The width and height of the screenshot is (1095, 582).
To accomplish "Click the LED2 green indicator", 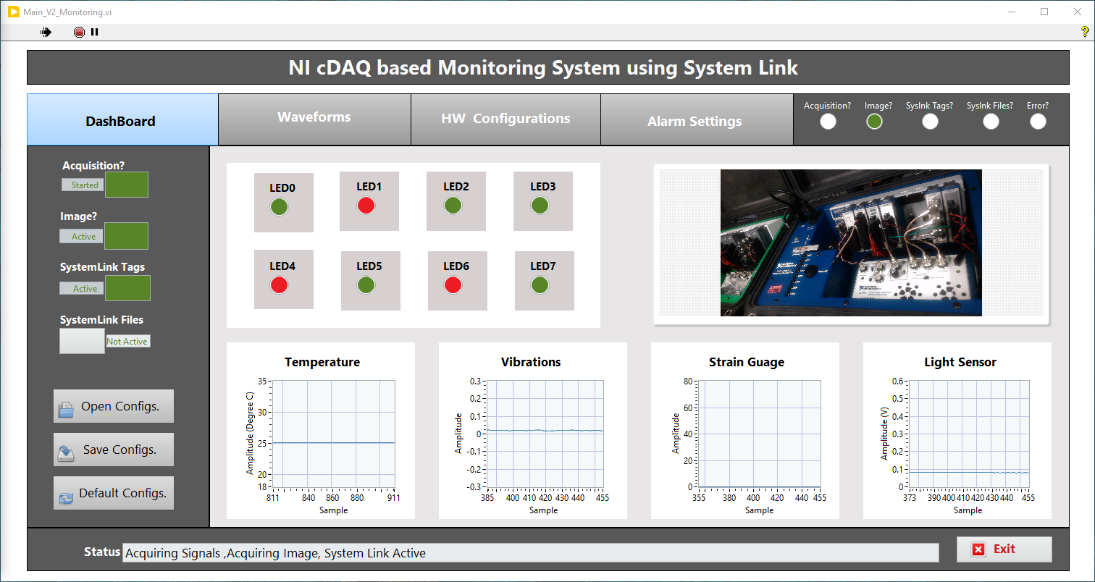I will click(453, 206).
